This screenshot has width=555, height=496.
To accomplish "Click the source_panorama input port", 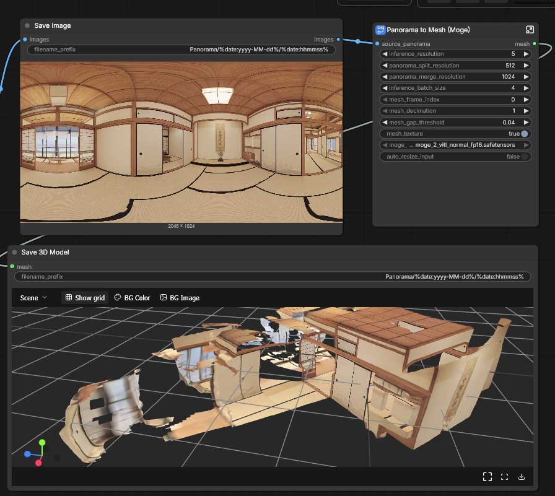I will click(377, 43).
